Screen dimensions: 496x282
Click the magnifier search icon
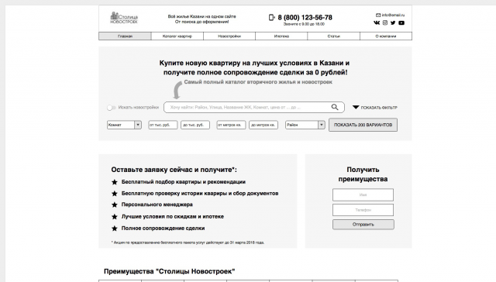pyautogui.click(x=335, y=107)
